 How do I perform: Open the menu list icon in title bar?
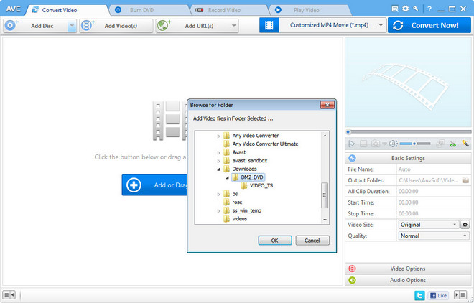pyautogui.click(x=395, y=9)
